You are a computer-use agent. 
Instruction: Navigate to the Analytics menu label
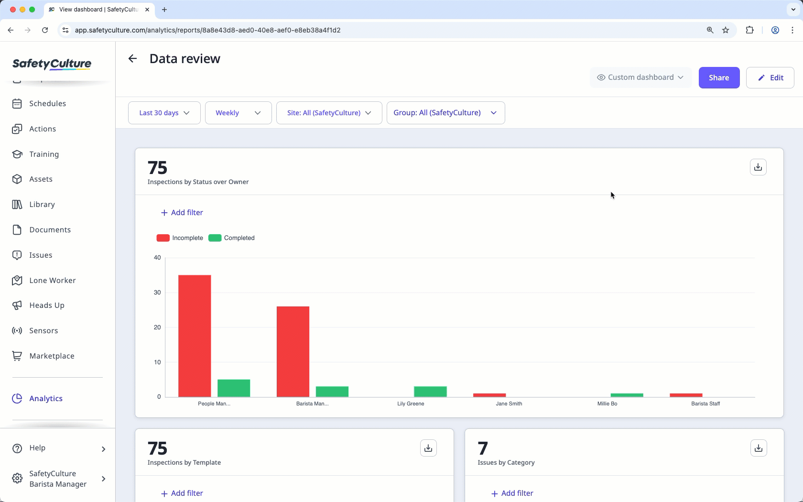pos(46,399)
